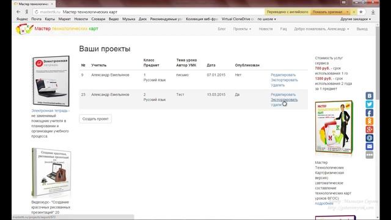Viewport: 391px width, 220px height.
Task: Open the 'Маркет' bookmark
Action: (x=65, y=19)
